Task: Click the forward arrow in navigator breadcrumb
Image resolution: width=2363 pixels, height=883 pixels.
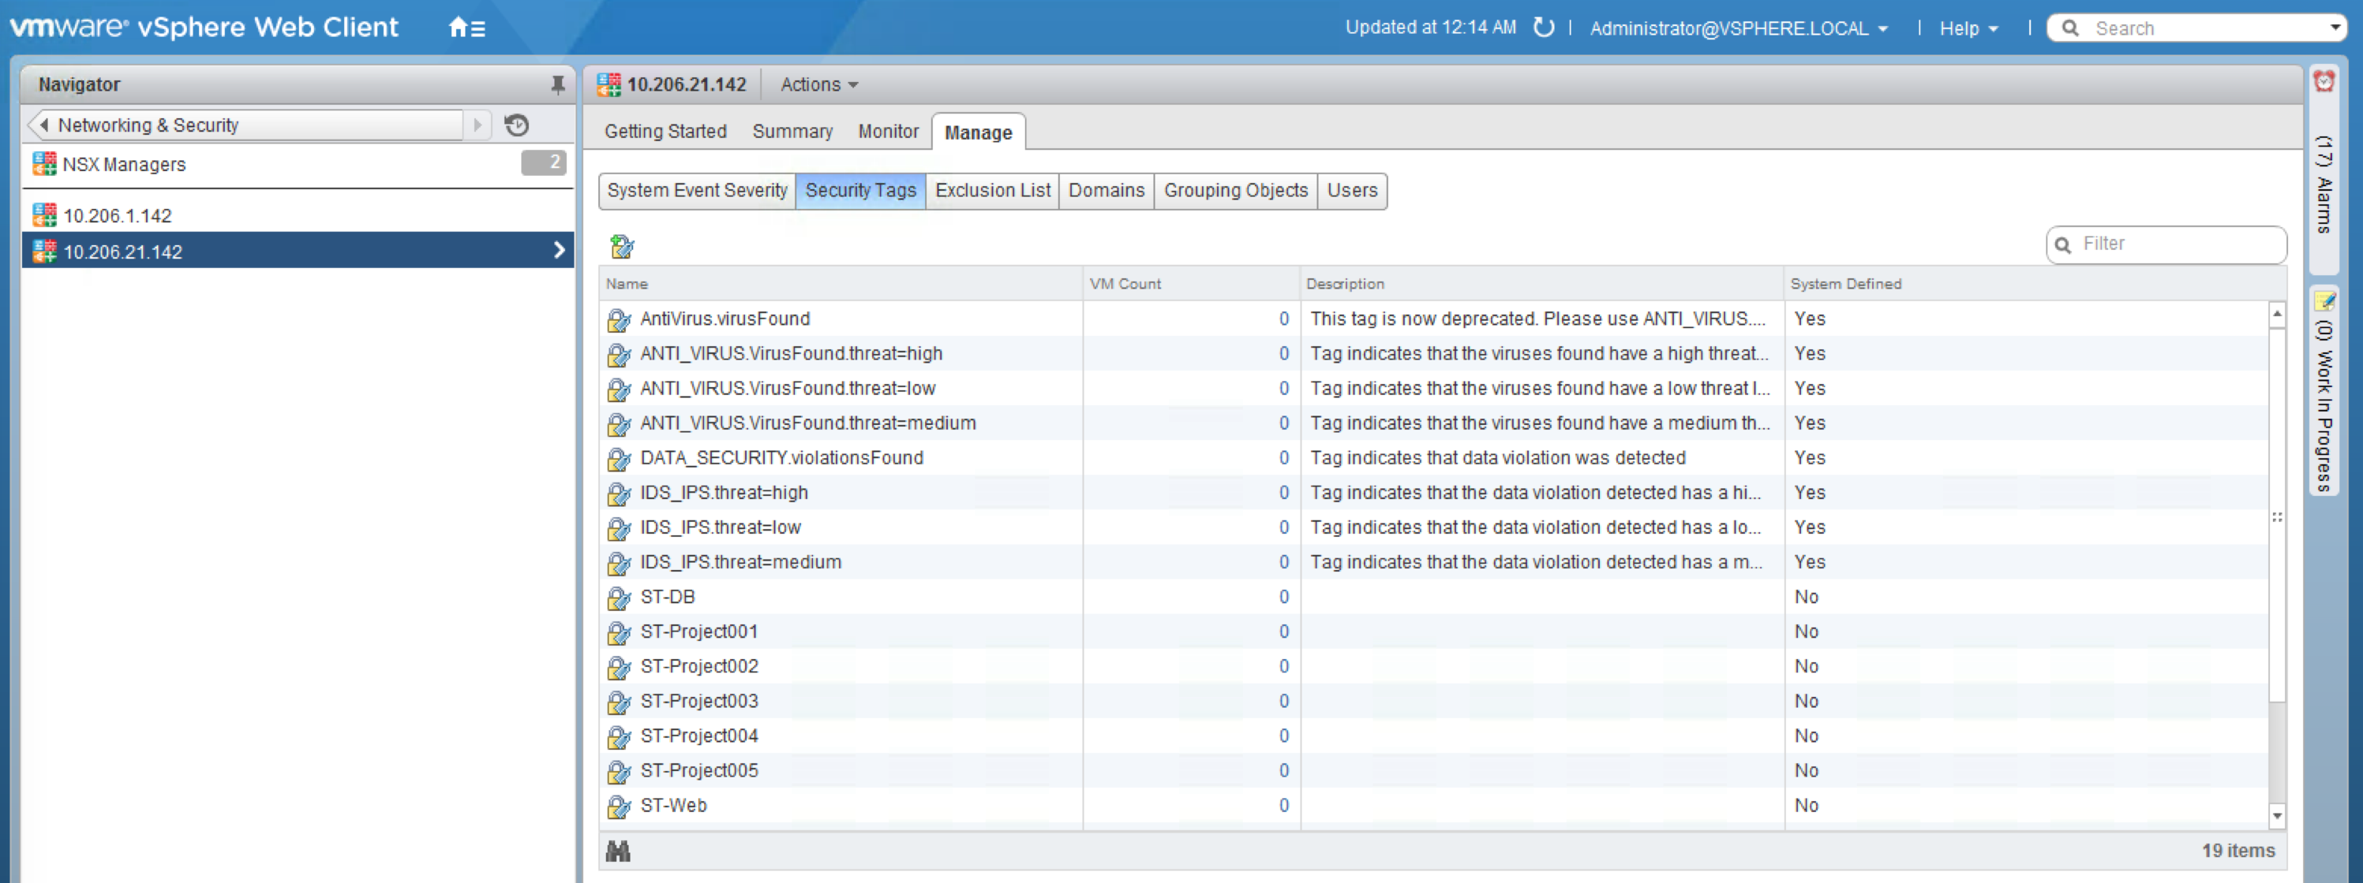Action: 477,125
